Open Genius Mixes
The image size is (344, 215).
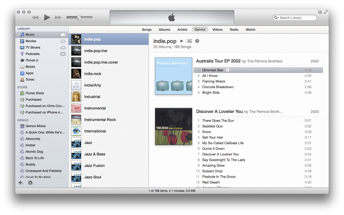coord(42,126)
